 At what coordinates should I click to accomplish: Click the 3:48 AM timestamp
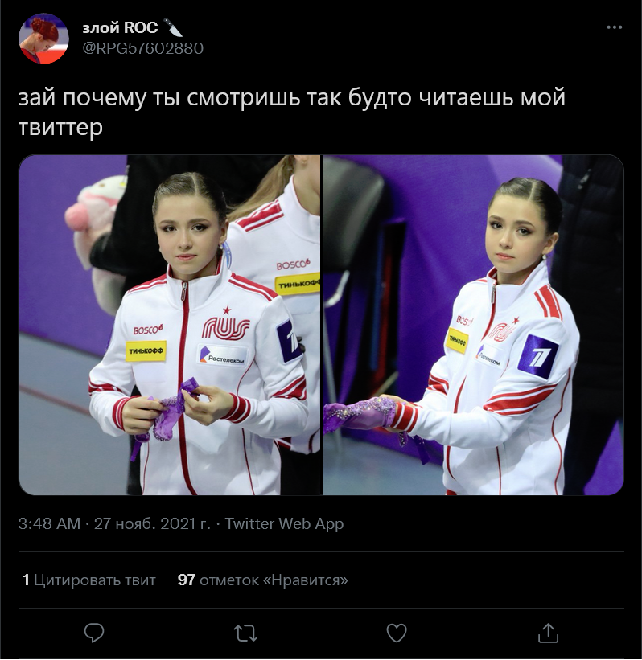pos(49,523)
